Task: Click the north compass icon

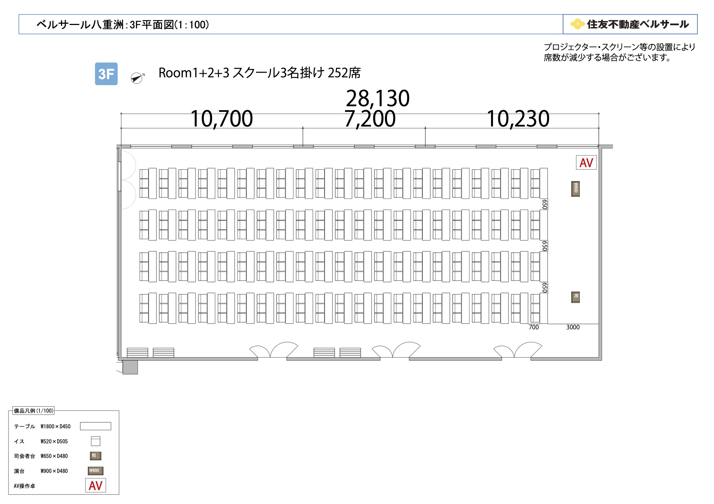Action: pos(137,78)
